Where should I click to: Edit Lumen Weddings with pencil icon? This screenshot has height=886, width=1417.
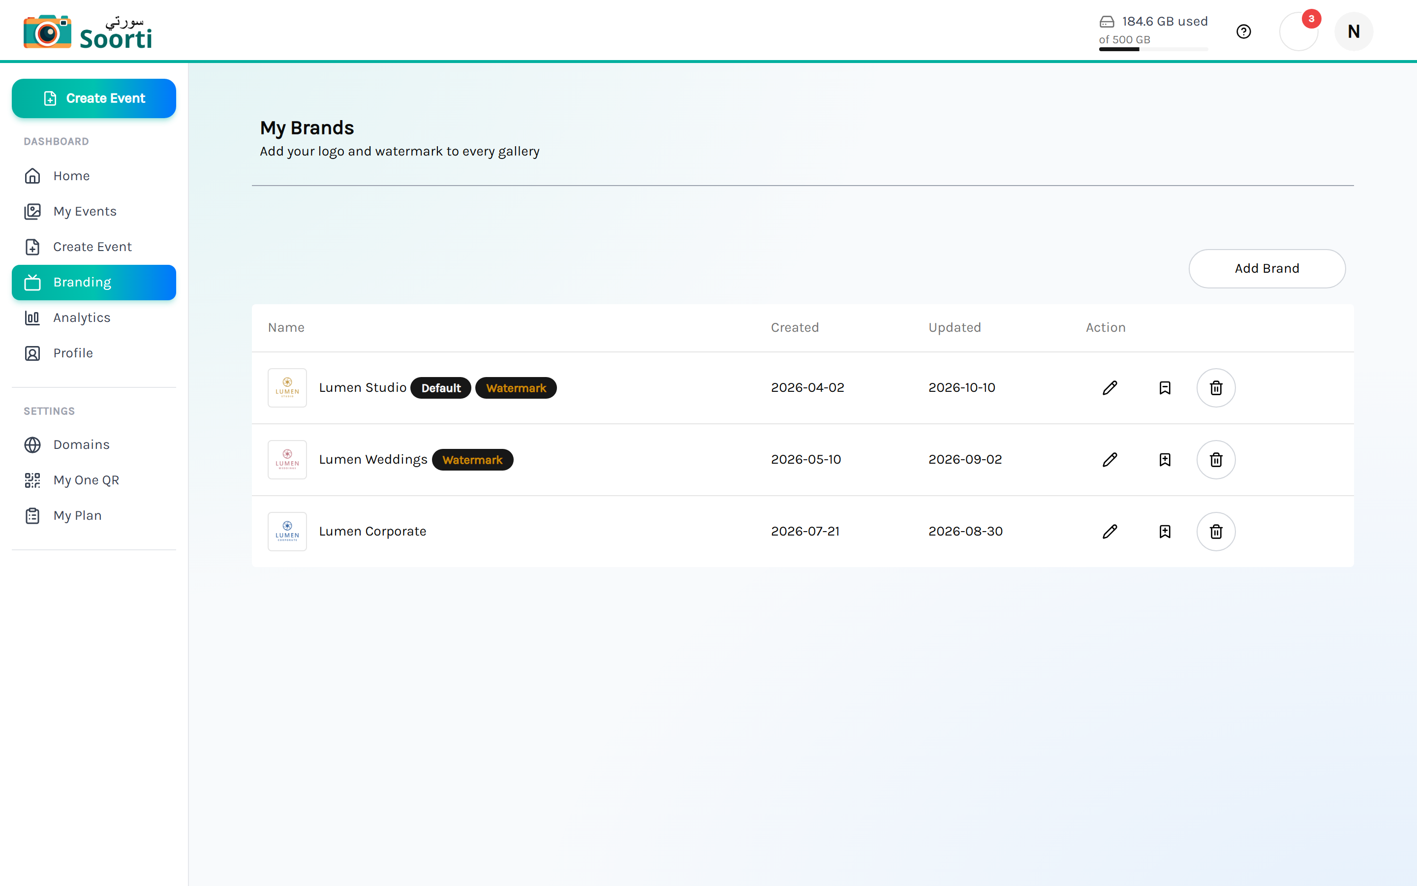coord(1109,460)
